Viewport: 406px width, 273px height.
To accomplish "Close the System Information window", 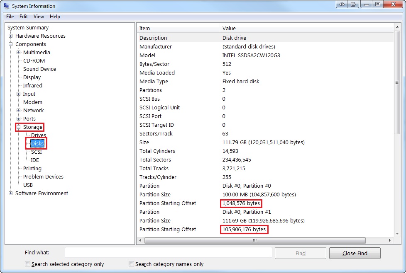I will pyautogui.click(x=393, y=5).
